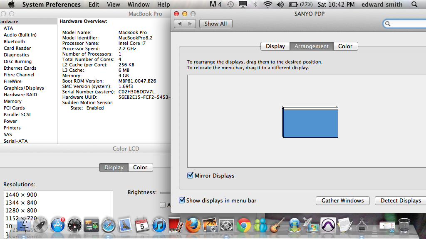Click the Gather Windows button
Viewport: 426px width, 239px height.
click(343, 200)
